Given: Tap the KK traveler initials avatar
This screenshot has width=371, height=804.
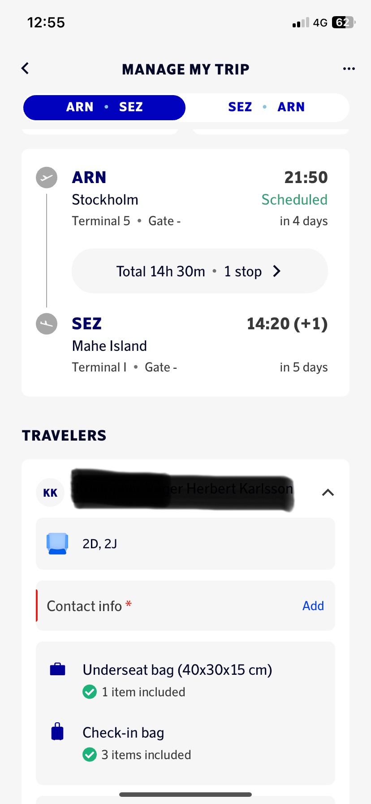Looking at the screenshot, I should pyautogui.click(x=50, y=493).
